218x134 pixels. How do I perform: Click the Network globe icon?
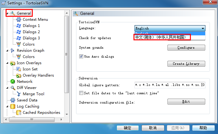pos(13,82)
